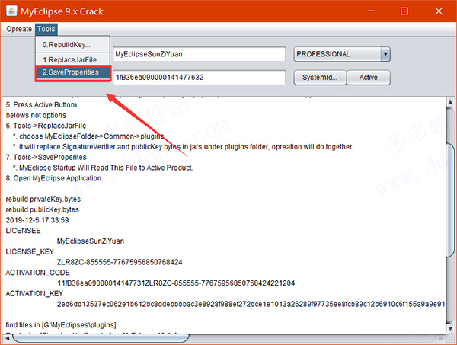Image resolution: width=457 pixels, height=345 pixels.
Task: Click the MyEclipseSunZiYuan value in log output
Action: point(91,241)
